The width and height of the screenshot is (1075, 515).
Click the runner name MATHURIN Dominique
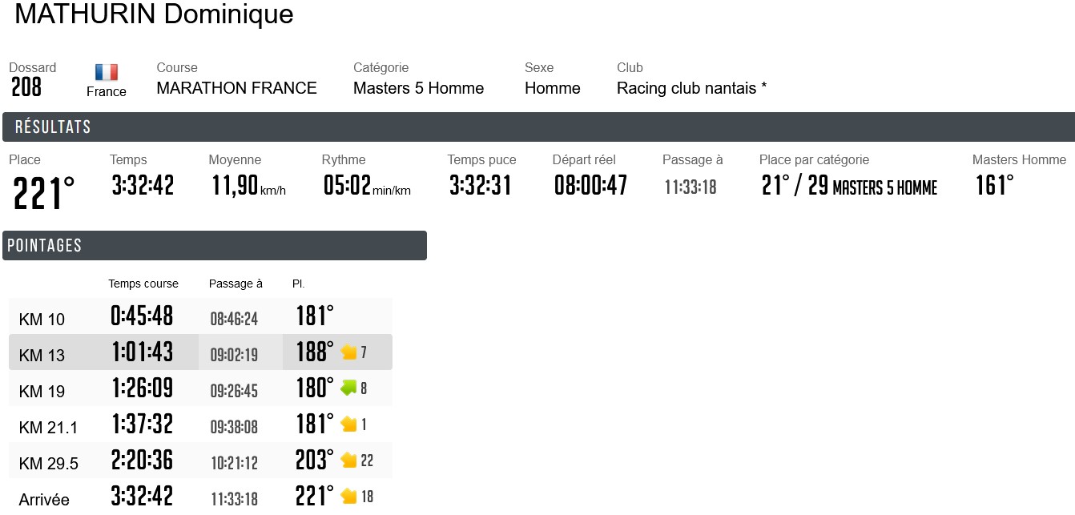(154, 14)
